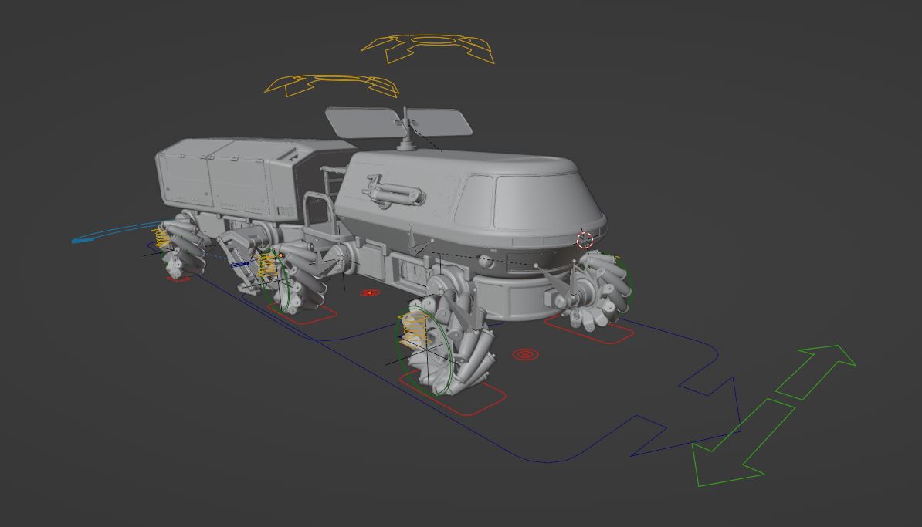922x527 pixels.
Task: Select yellow spring widget on the middle wheel
Action: click(268, 265)
